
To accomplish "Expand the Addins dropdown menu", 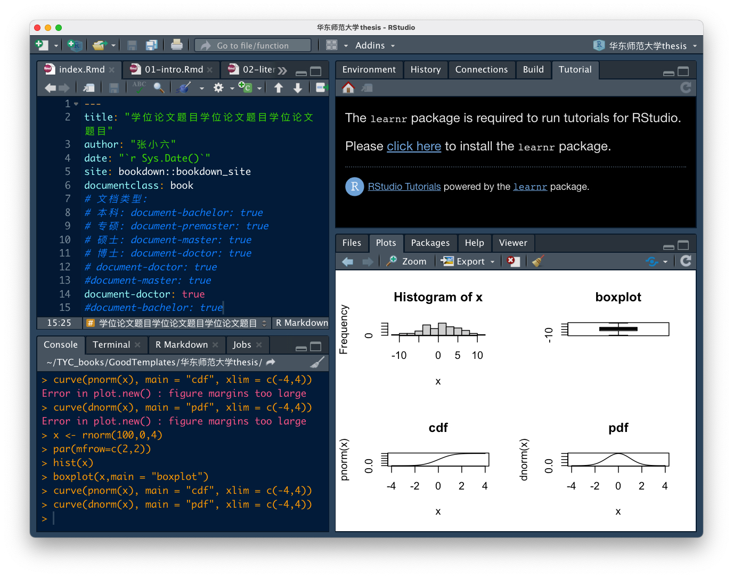I will click(375, 46).
